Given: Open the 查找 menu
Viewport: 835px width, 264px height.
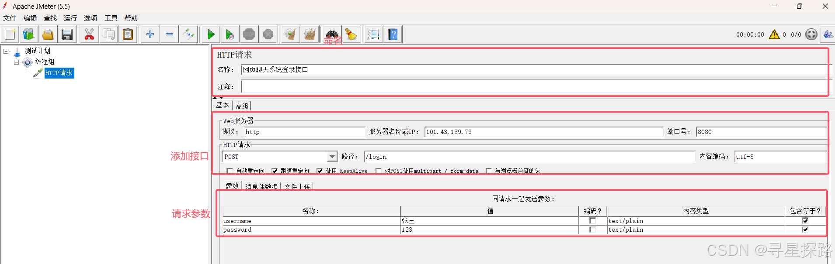Looking at the screenshot, I should [x=50, y=18].
